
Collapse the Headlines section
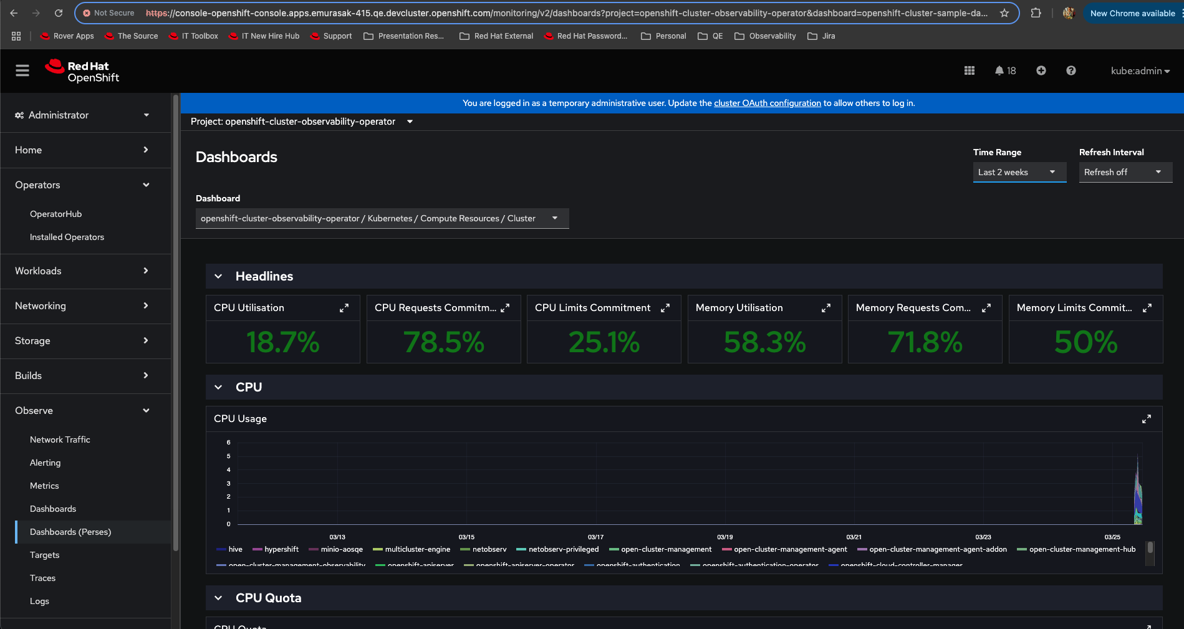pyautogui.click(x=218, y=276)
